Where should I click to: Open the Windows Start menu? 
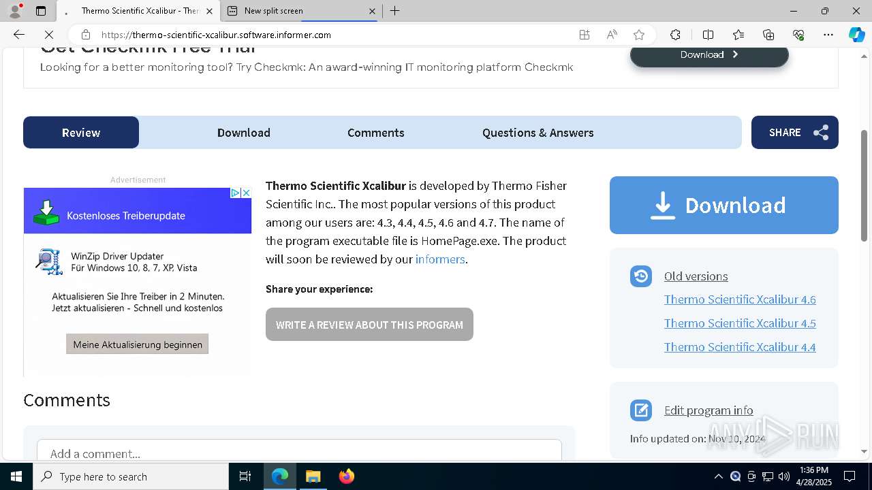click(x=16, y=476)
